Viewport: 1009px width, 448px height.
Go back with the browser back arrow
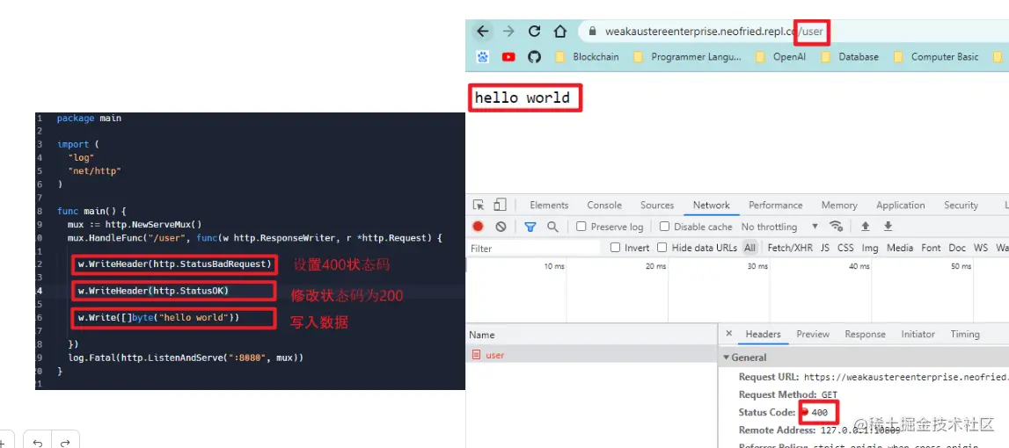click(483, 31)
